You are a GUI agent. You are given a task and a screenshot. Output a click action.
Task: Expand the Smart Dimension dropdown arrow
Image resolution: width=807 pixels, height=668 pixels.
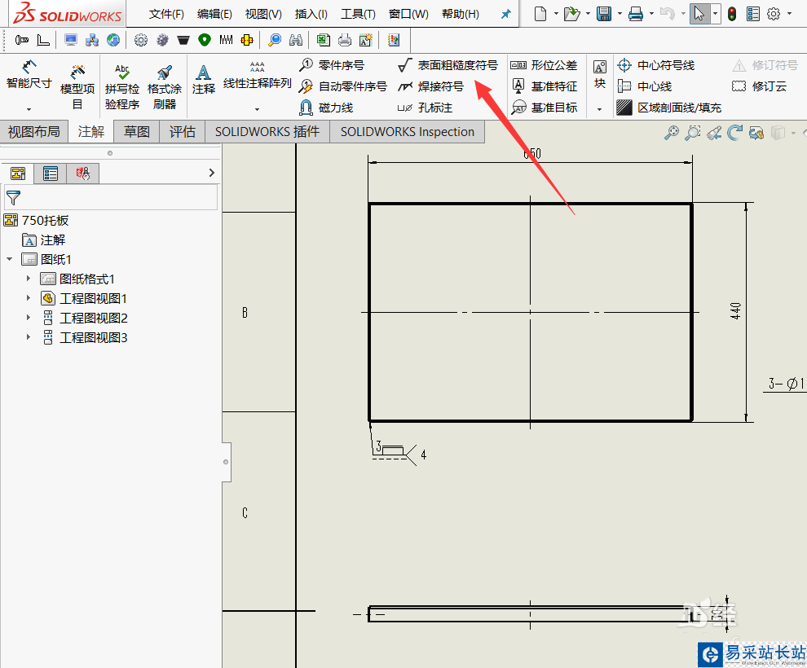coord(29,109)
